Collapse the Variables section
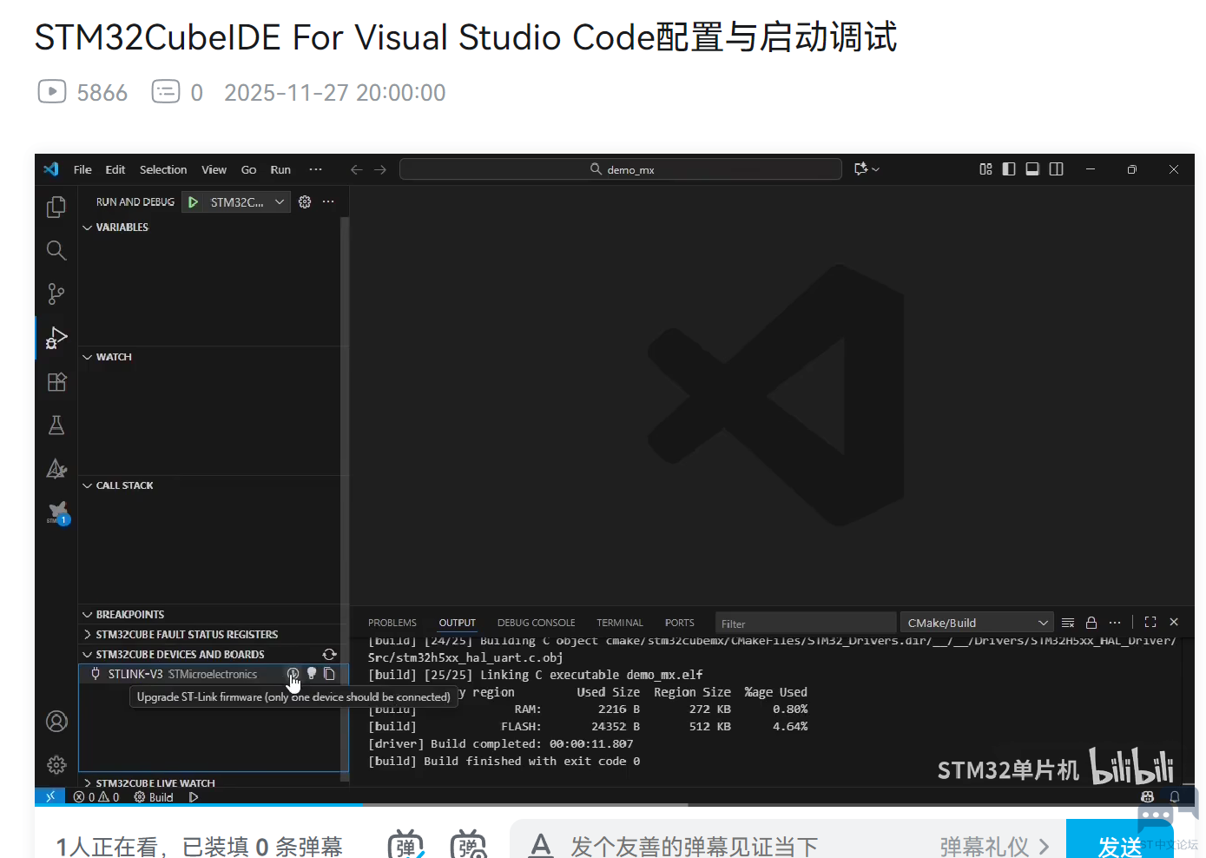The image size is (1206, 858). pyautogui.click(x=122, y=228)
